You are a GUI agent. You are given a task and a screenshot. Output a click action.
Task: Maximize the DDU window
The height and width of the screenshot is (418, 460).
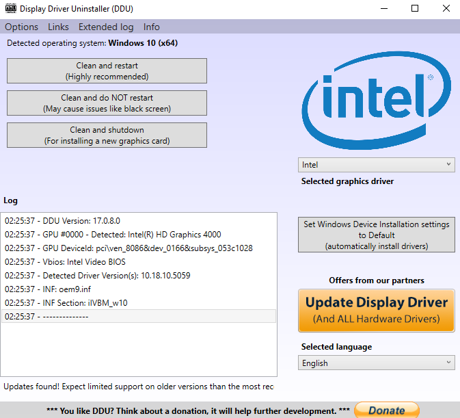tap(415, 8)
